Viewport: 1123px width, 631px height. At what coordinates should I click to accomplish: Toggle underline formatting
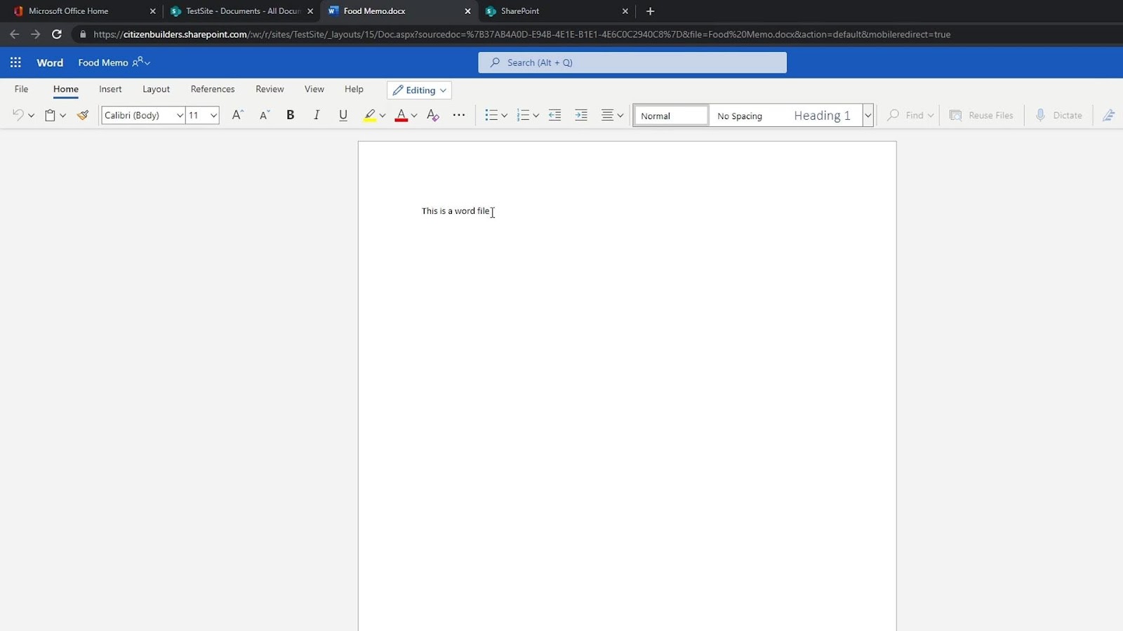(343, 115)
